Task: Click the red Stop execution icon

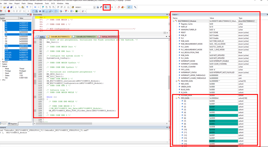Action: pos(9,11)
